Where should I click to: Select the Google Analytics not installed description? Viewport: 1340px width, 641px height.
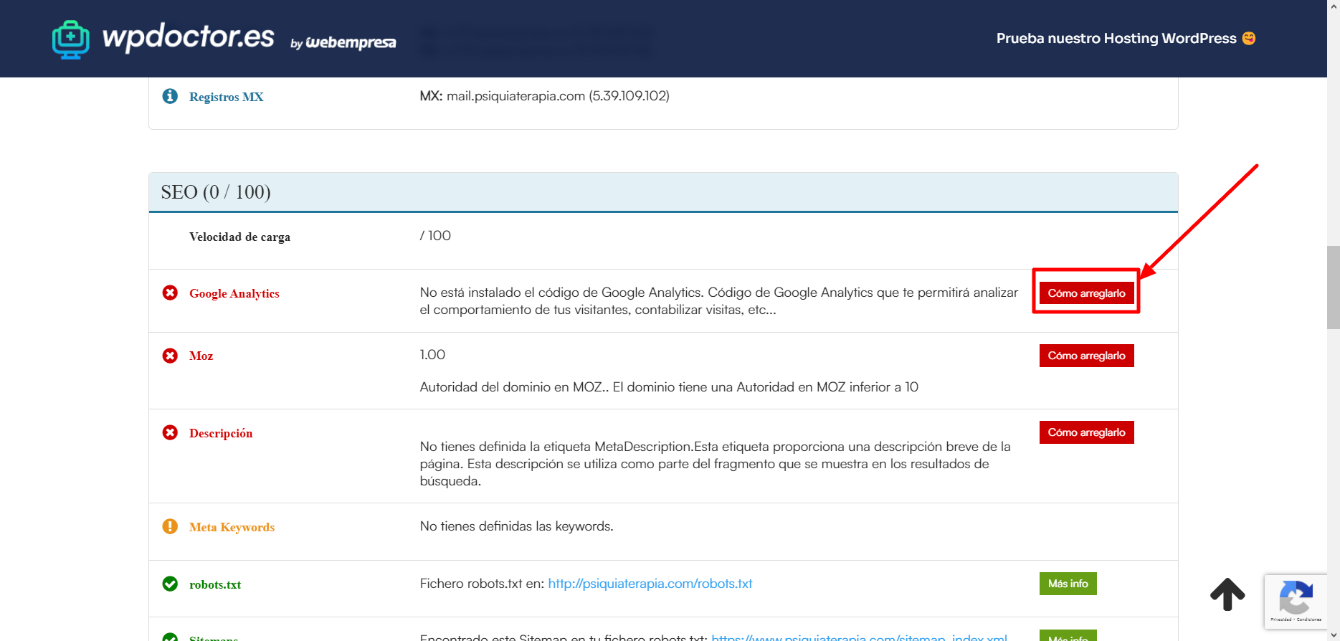click(719, 301)
